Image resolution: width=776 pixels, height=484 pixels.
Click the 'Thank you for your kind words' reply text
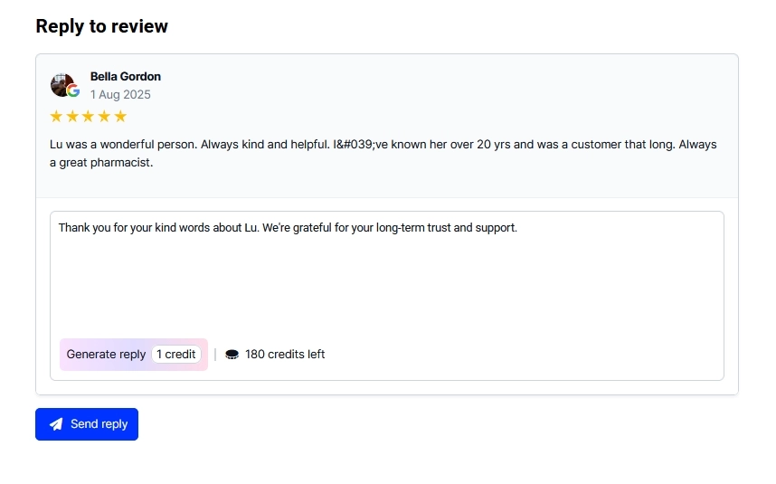288,228
